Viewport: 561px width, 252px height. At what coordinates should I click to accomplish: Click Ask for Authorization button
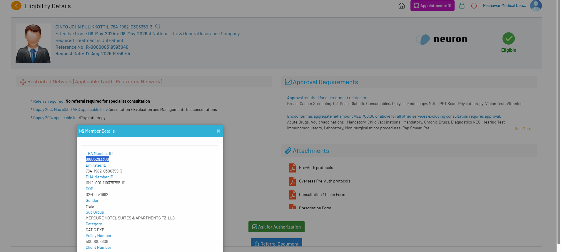tap(276, 227)
